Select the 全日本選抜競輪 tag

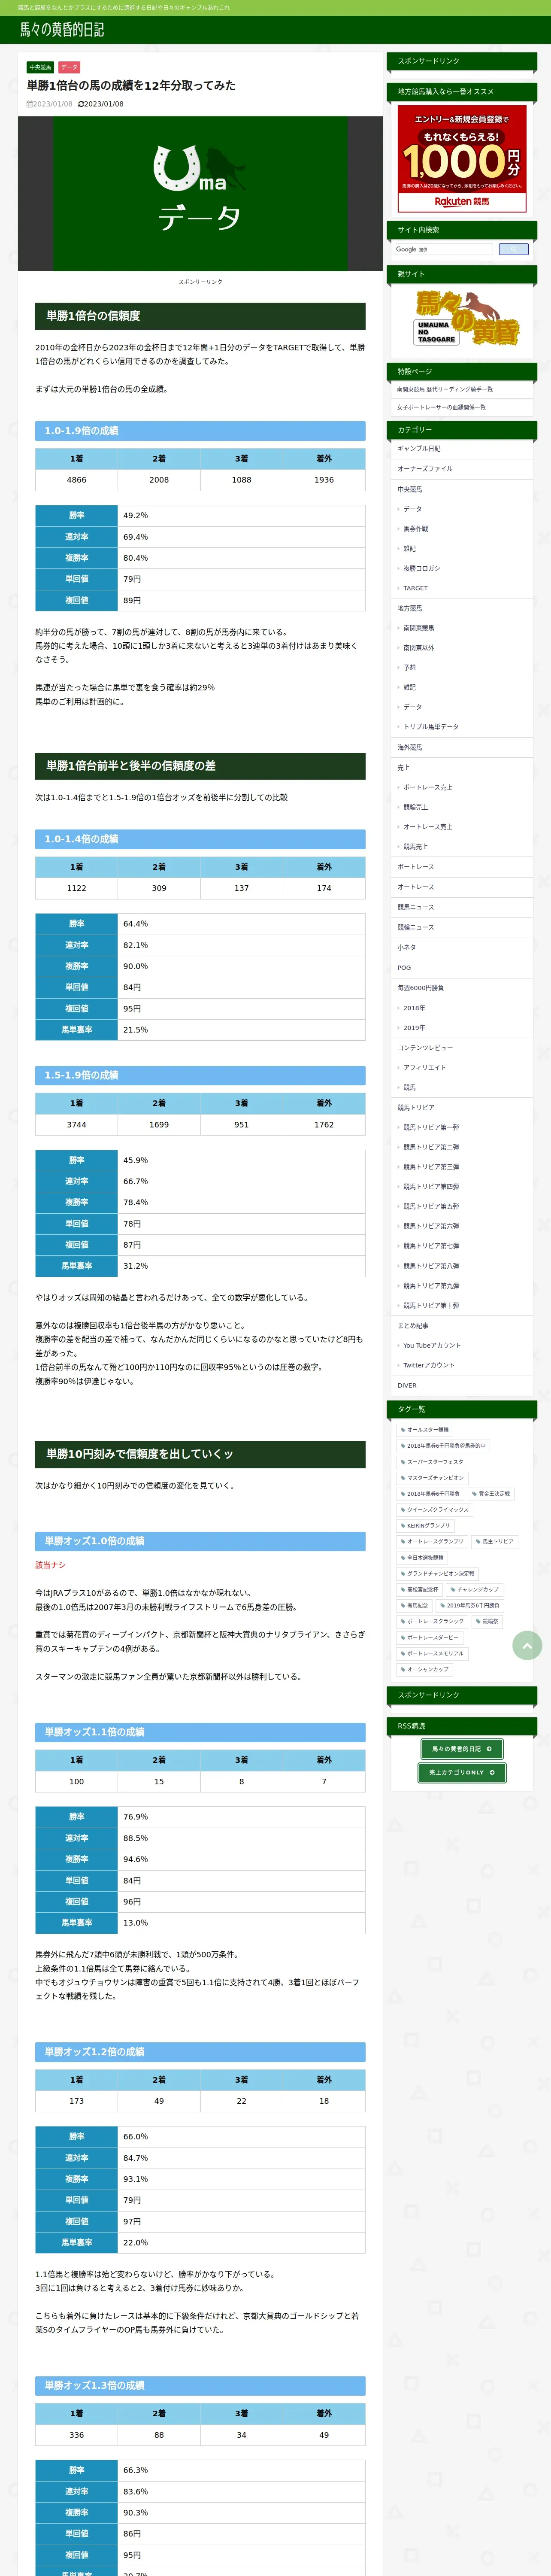422,1558
